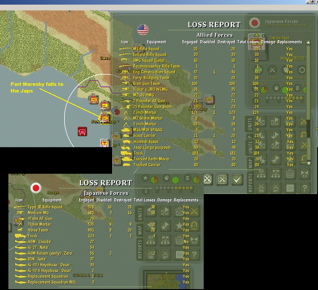This screenshot has width=318, height=290.
Task: Click the green plus circle icon under unit stack
Action: coord(258,70)
